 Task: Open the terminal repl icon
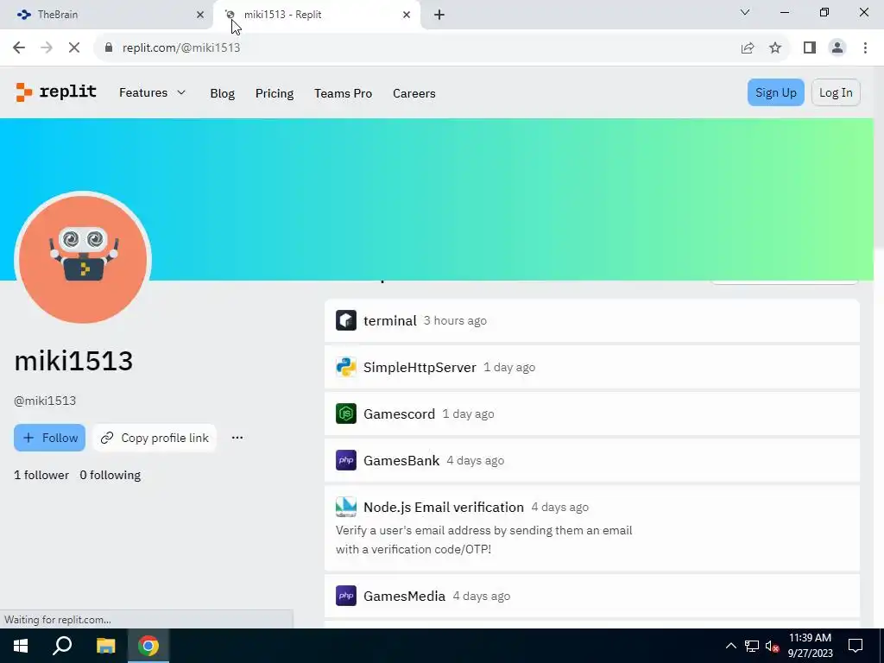tap(345, 320)
